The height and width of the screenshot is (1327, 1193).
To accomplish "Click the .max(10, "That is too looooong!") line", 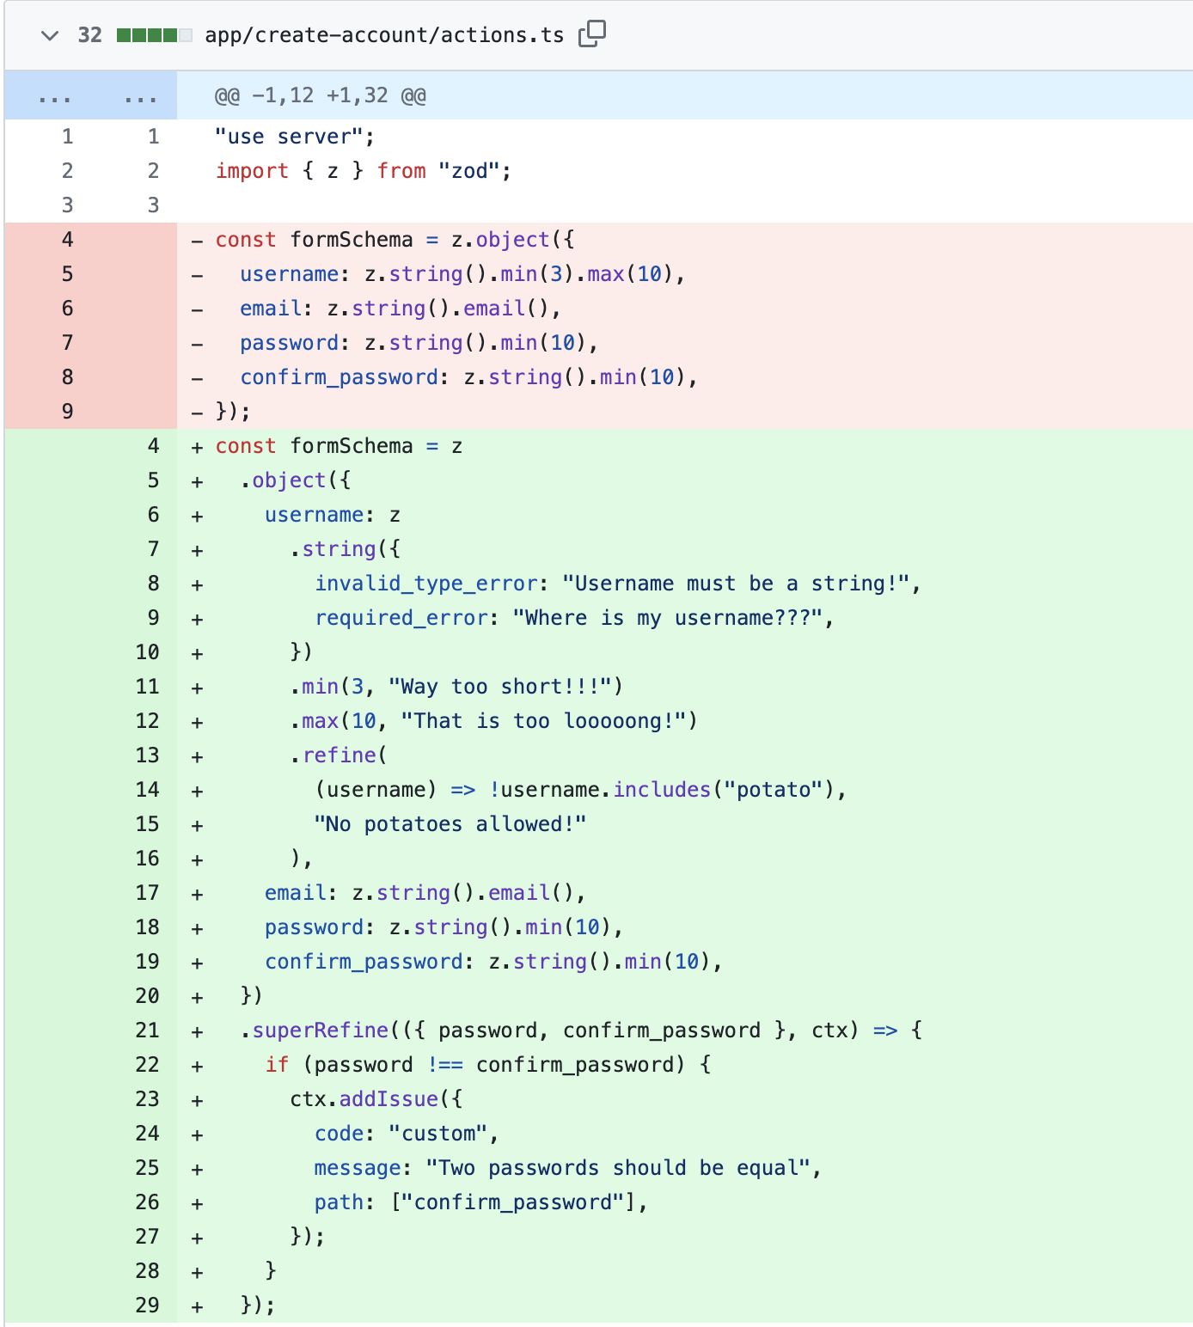I will (494, 721).
